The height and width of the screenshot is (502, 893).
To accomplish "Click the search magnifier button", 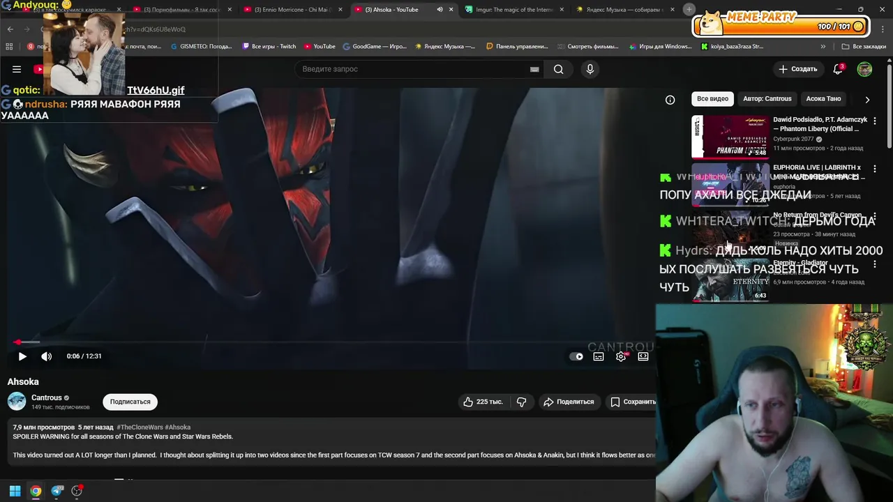I will click(558, 69).
